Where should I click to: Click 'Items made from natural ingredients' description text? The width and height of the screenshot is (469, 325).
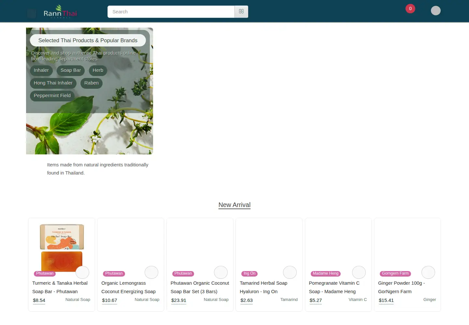(98, 169)
